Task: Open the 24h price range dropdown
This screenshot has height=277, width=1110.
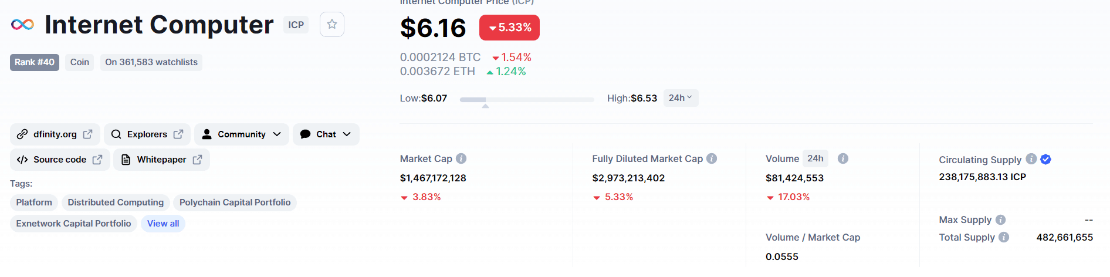Action: (x=681, y=98)
